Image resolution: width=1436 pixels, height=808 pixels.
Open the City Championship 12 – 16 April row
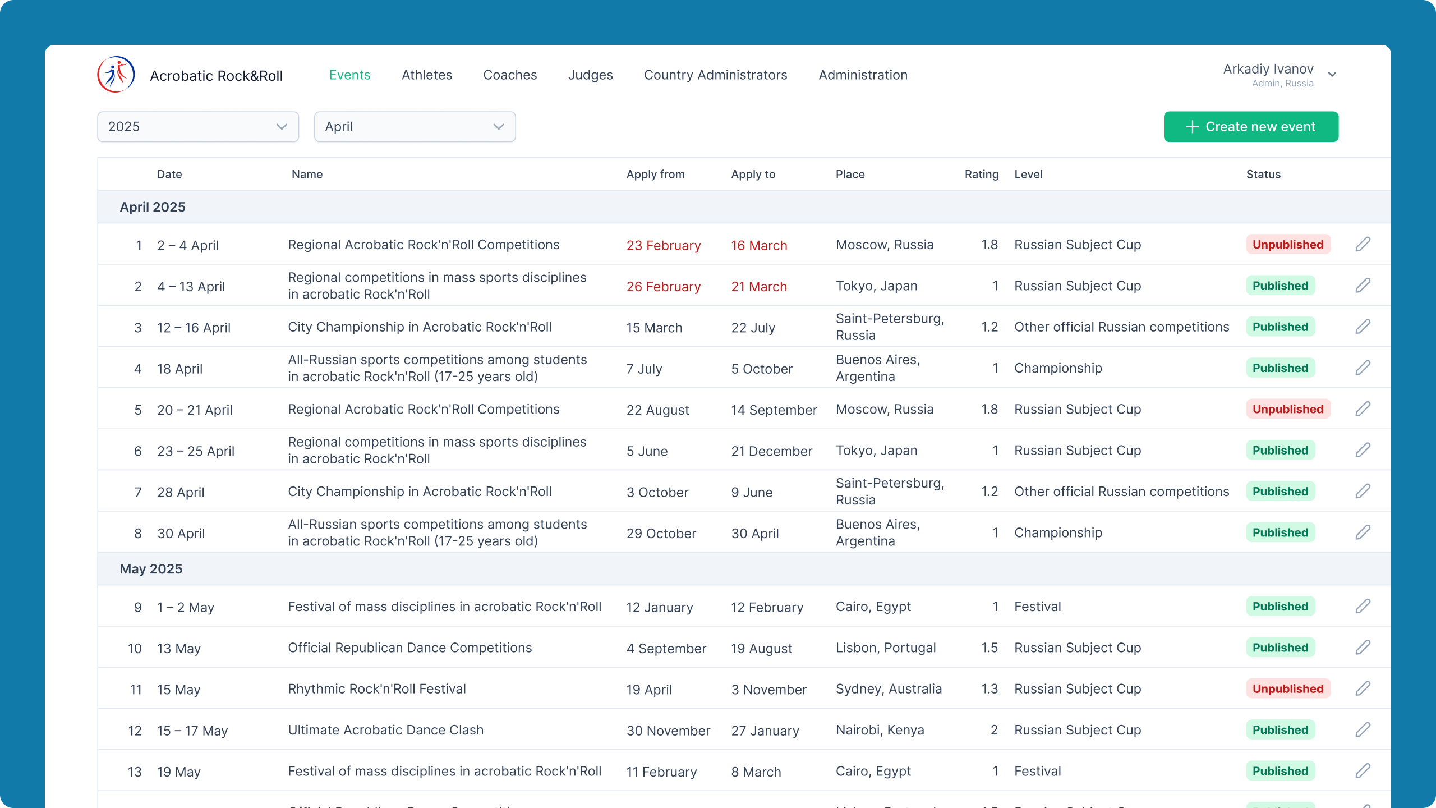(744, 327)
